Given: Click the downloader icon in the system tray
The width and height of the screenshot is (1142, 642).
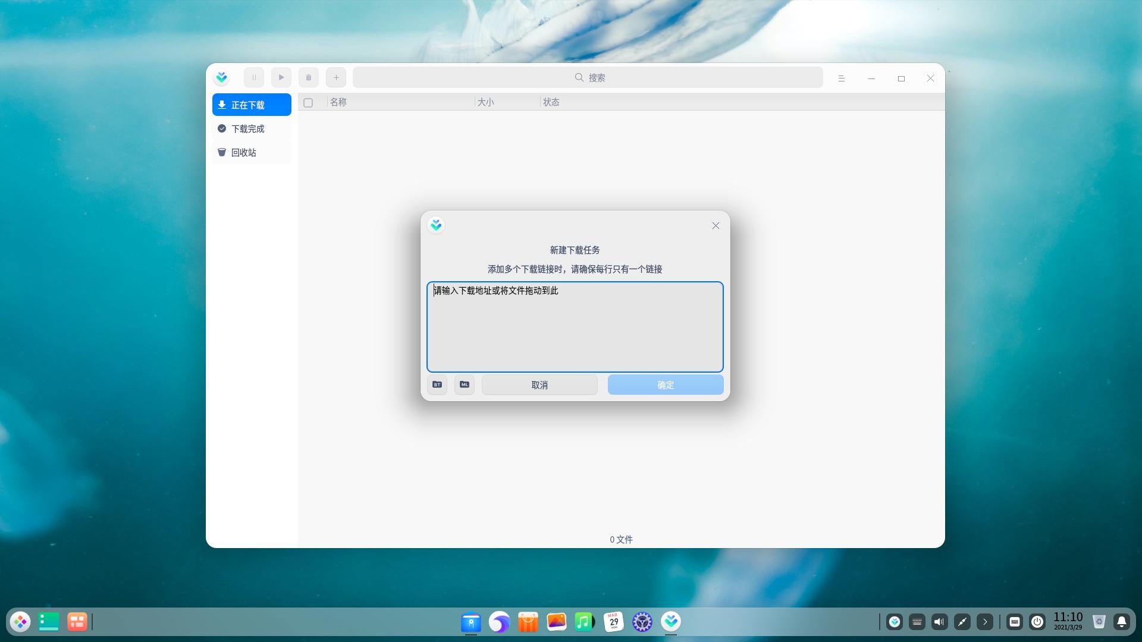Looking at the screenshot, I should [x=895, y=622].
